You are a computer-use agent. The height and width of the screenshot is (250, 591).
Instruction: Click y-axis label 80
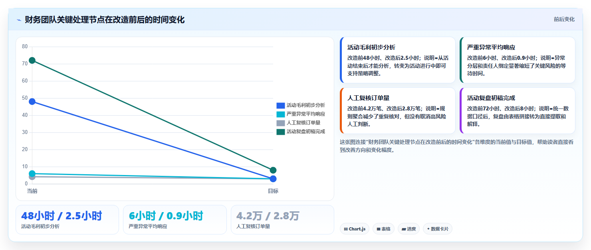point(25,47)
